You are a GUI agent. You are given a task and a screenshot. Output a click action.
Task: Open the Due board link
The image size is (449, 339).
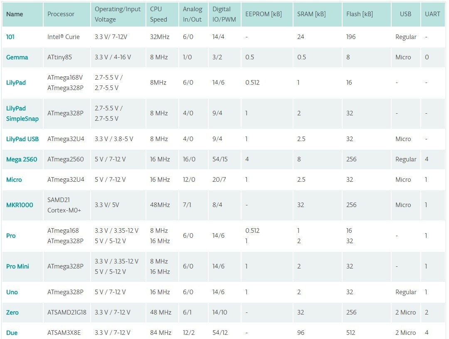(12, 333)
